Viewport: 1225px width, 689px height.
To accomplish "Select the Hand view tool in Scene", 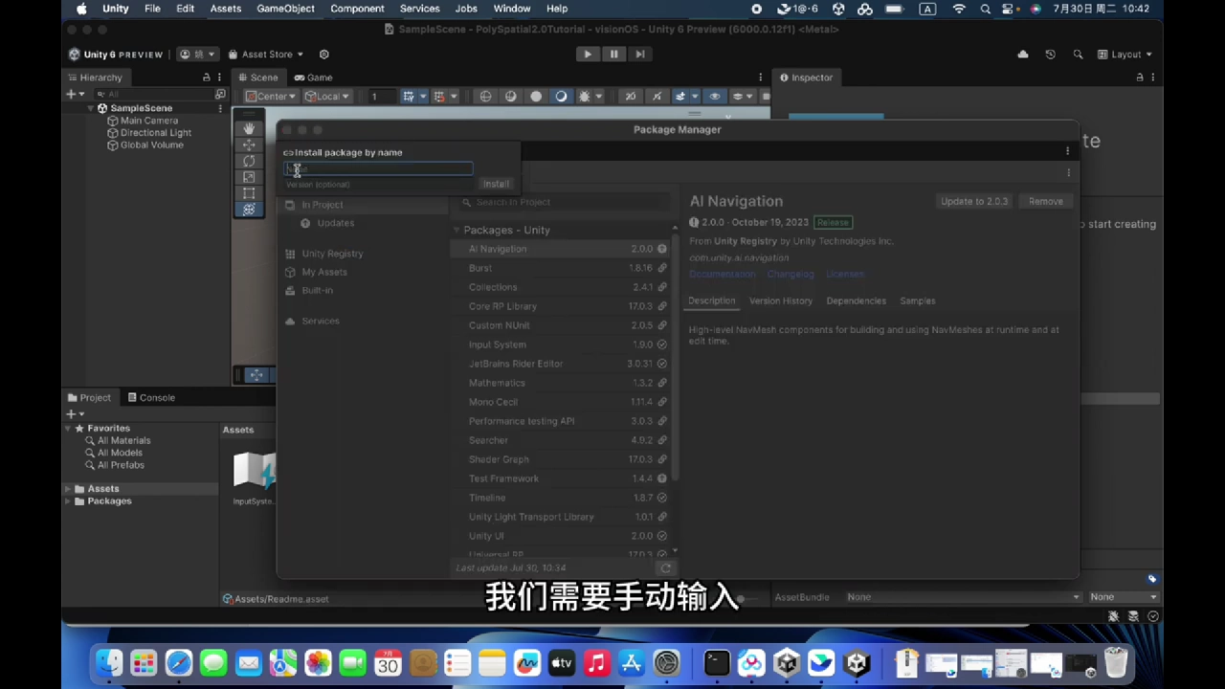I will click(249, 128).
